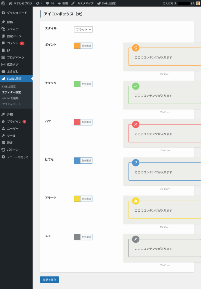Click the orange ポイント color swatch
The width and height of the screenshot is (201, 289).
[x=77, y=46]
